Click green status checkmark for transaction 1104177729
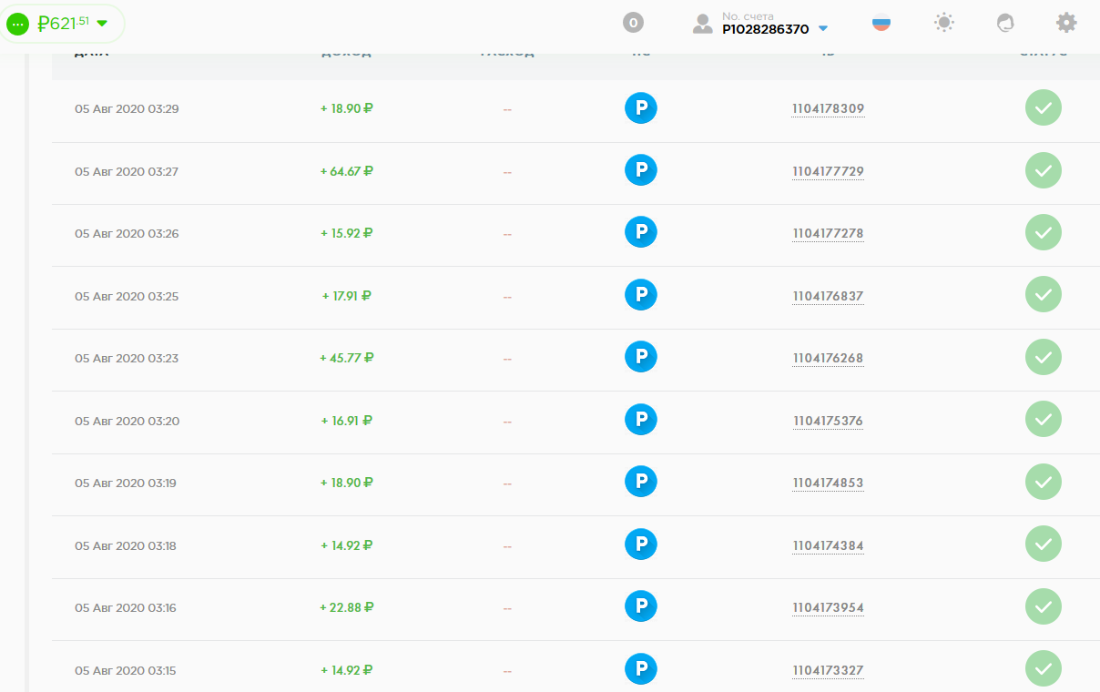 1043,171
